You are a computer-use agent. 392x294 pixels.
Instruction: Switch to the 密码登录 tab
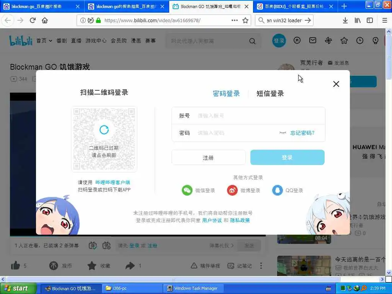pyautogui.click(x=226, y=93)
